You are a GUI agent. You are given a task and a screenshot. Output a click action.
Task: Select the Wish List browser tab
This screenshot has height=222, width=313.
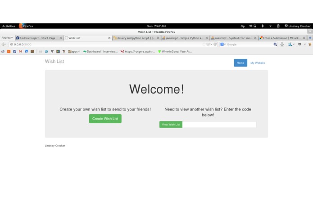pos(86,38)
